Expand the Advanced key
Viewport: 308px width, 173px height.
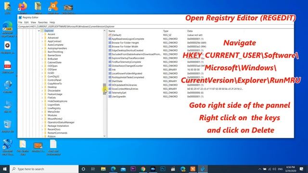(42, 38)
